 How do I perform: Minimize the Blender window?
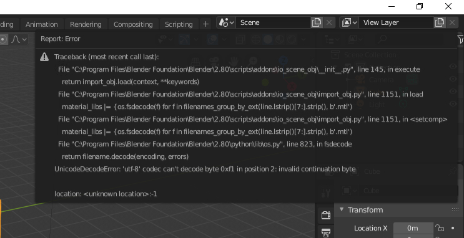tap(391, 6)
